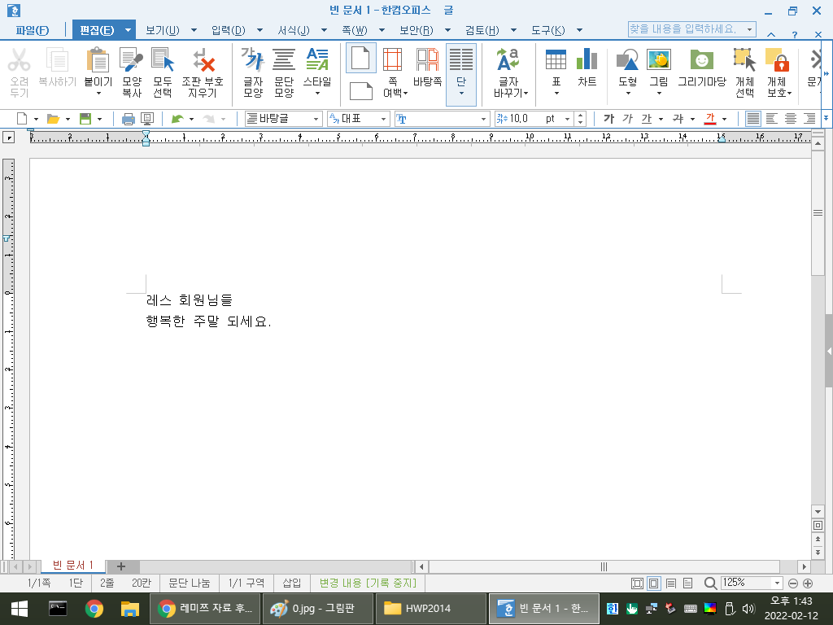Toggle bold 가 formatting button
This screenshot has width=833, height=625.
608,119
